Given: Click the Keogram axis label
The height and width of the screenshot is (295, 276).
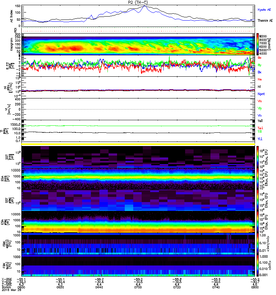Looking at the screenshot, I should coord(11,44).
